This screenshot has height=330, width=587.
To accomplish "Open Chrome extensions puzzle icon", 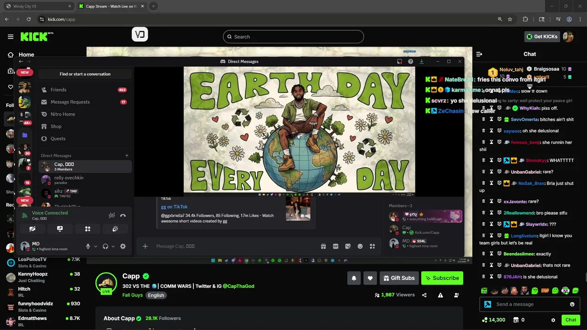I will (x=526, y=19).
